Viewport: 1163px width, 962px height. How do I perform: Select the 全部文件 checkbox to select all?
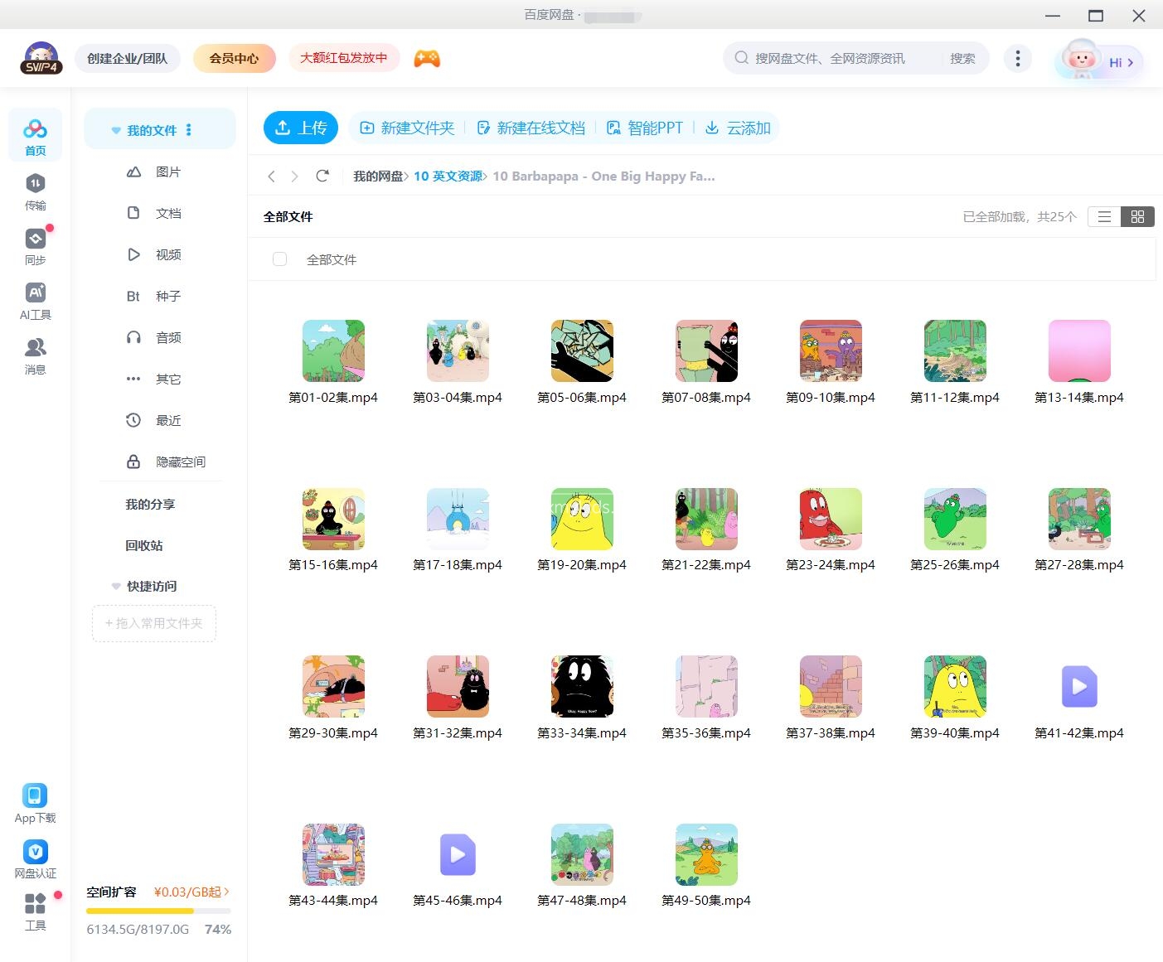[x=279, y=259]
